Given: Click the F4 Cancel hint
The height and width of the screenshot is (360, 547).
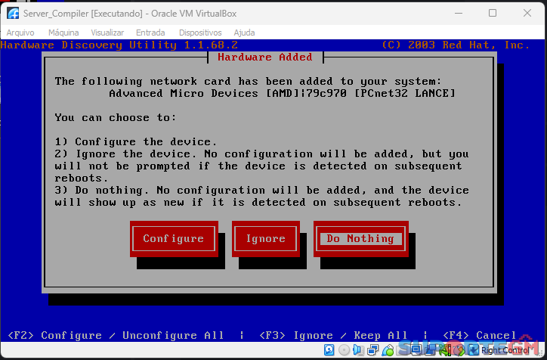Looking at the screenshot, I should click(480, 335).
